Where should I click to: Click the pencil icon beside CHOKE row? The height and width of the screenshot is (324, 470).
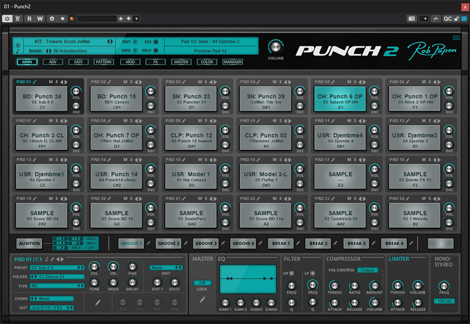click(97, 303)
